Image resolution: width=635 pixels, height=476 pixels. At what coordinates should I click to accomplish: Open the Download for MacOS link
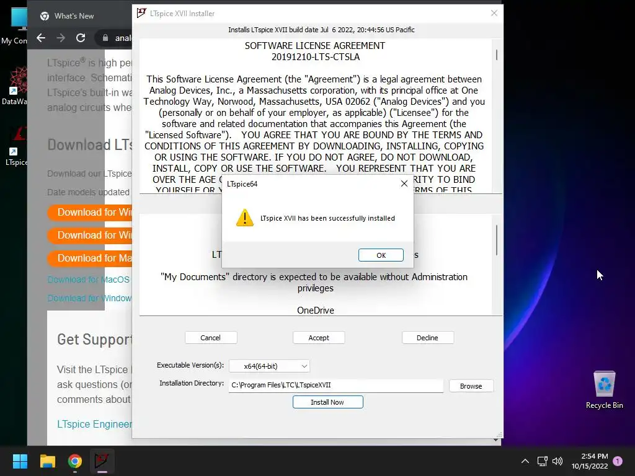pyautogui.click(x=89, y=280)
